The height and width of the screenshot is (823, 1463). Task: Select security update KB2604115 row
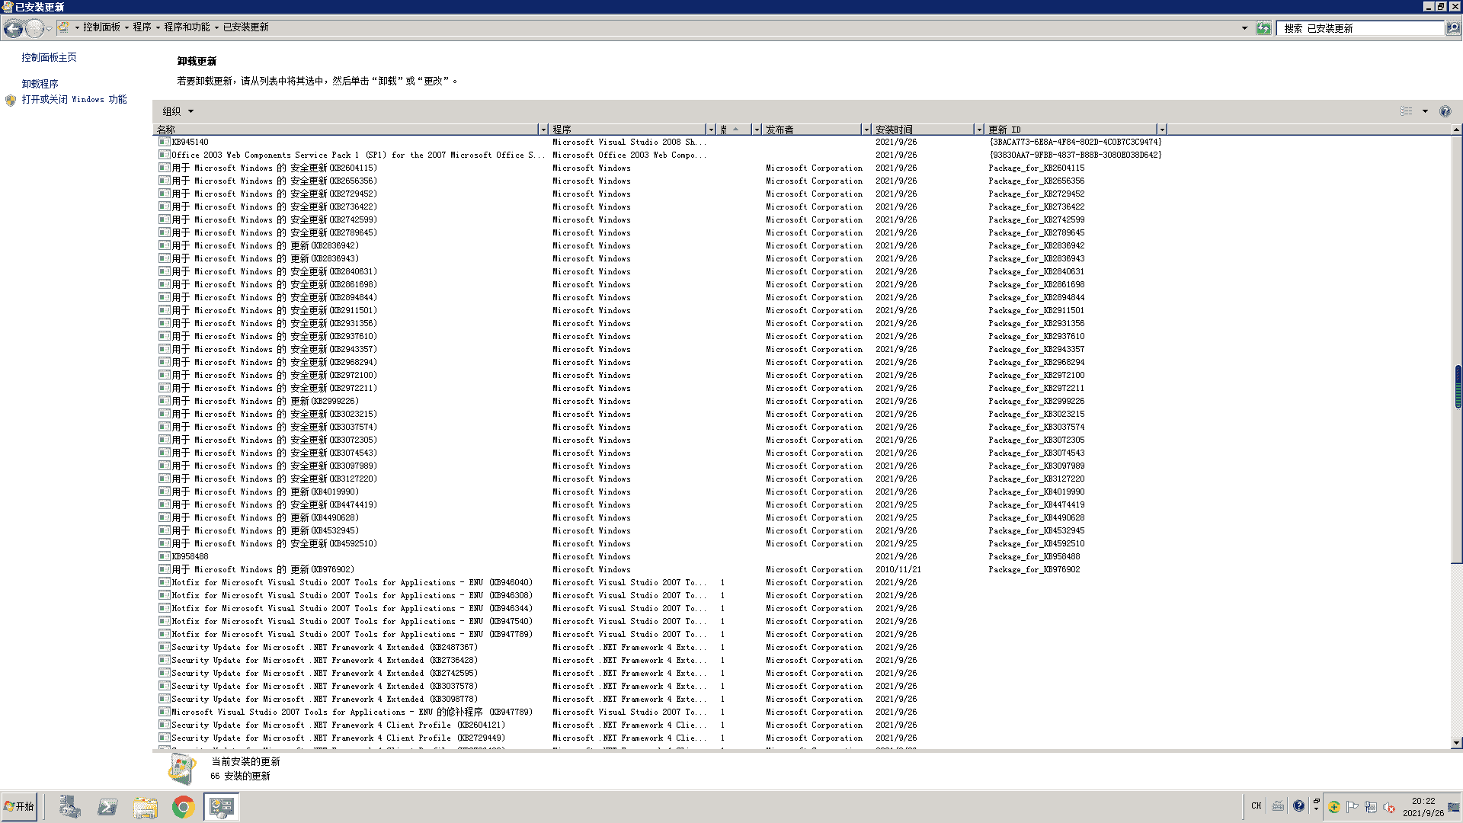click(x=660, y=168)
